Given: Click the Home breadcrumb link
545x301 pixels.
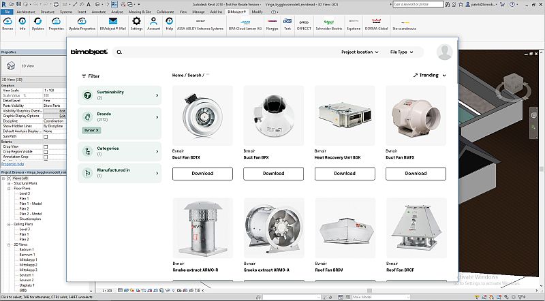Looking at the screenshot, I should (x=178, y=75).
